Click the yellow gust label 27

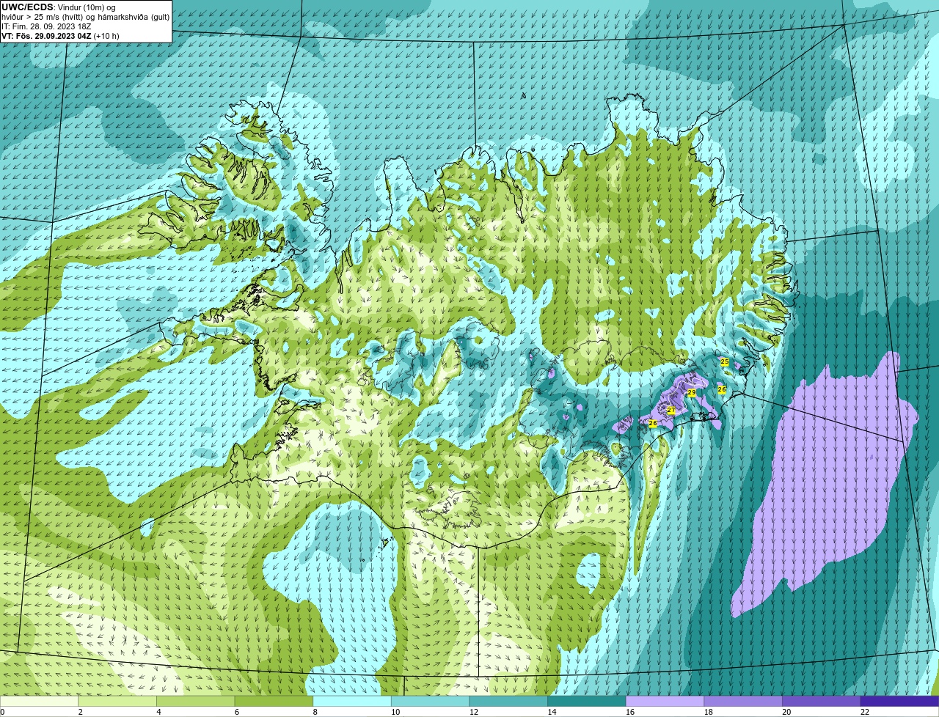click(671, 411)
